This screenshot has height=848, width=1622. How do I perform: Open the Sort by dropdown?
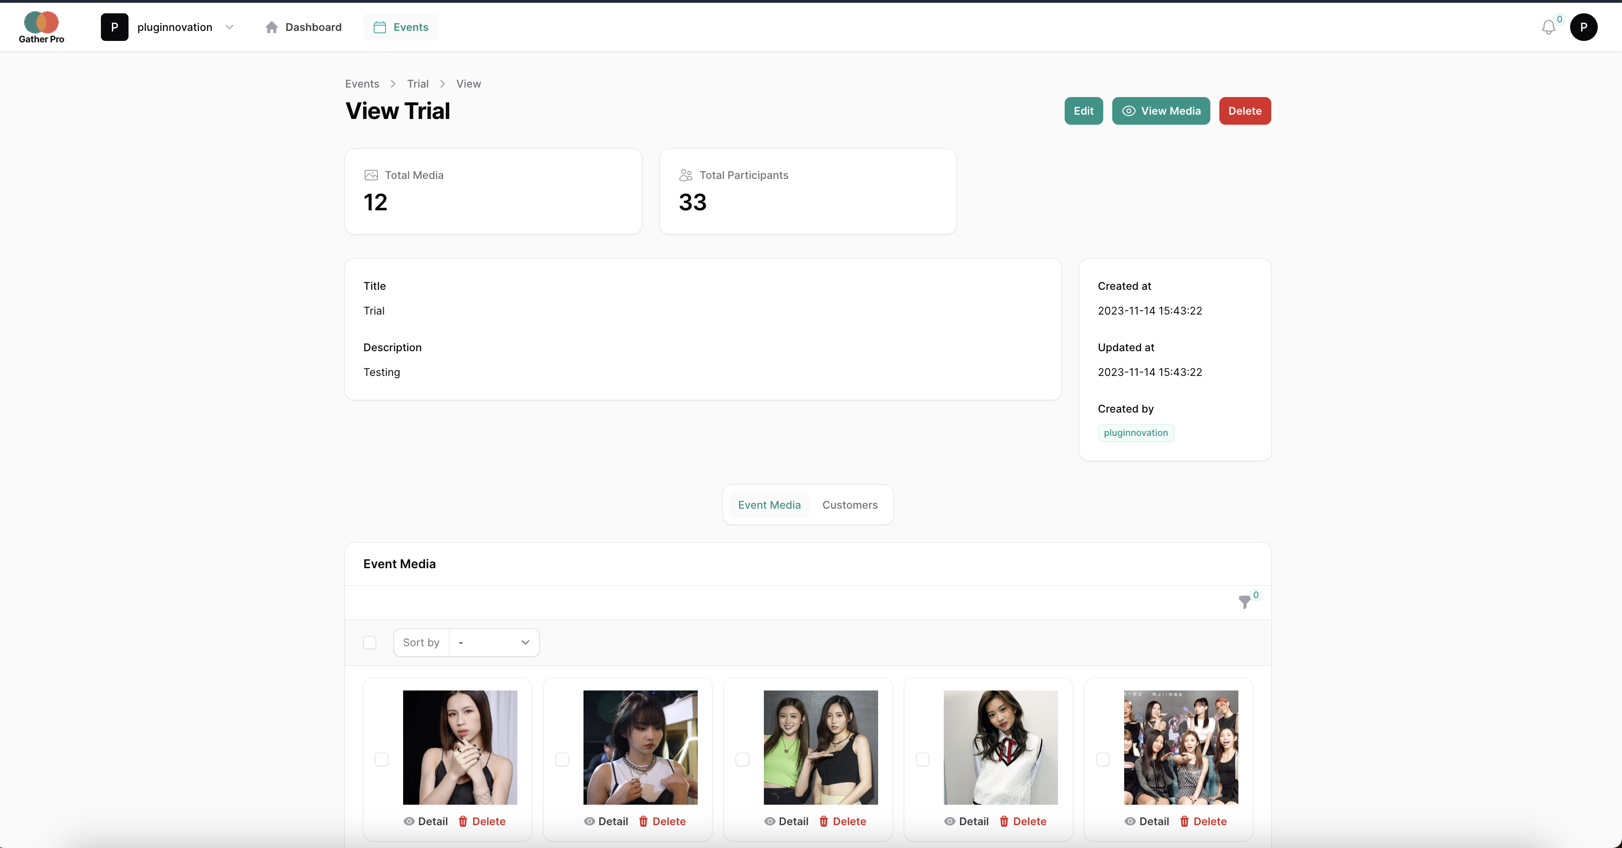493,643
